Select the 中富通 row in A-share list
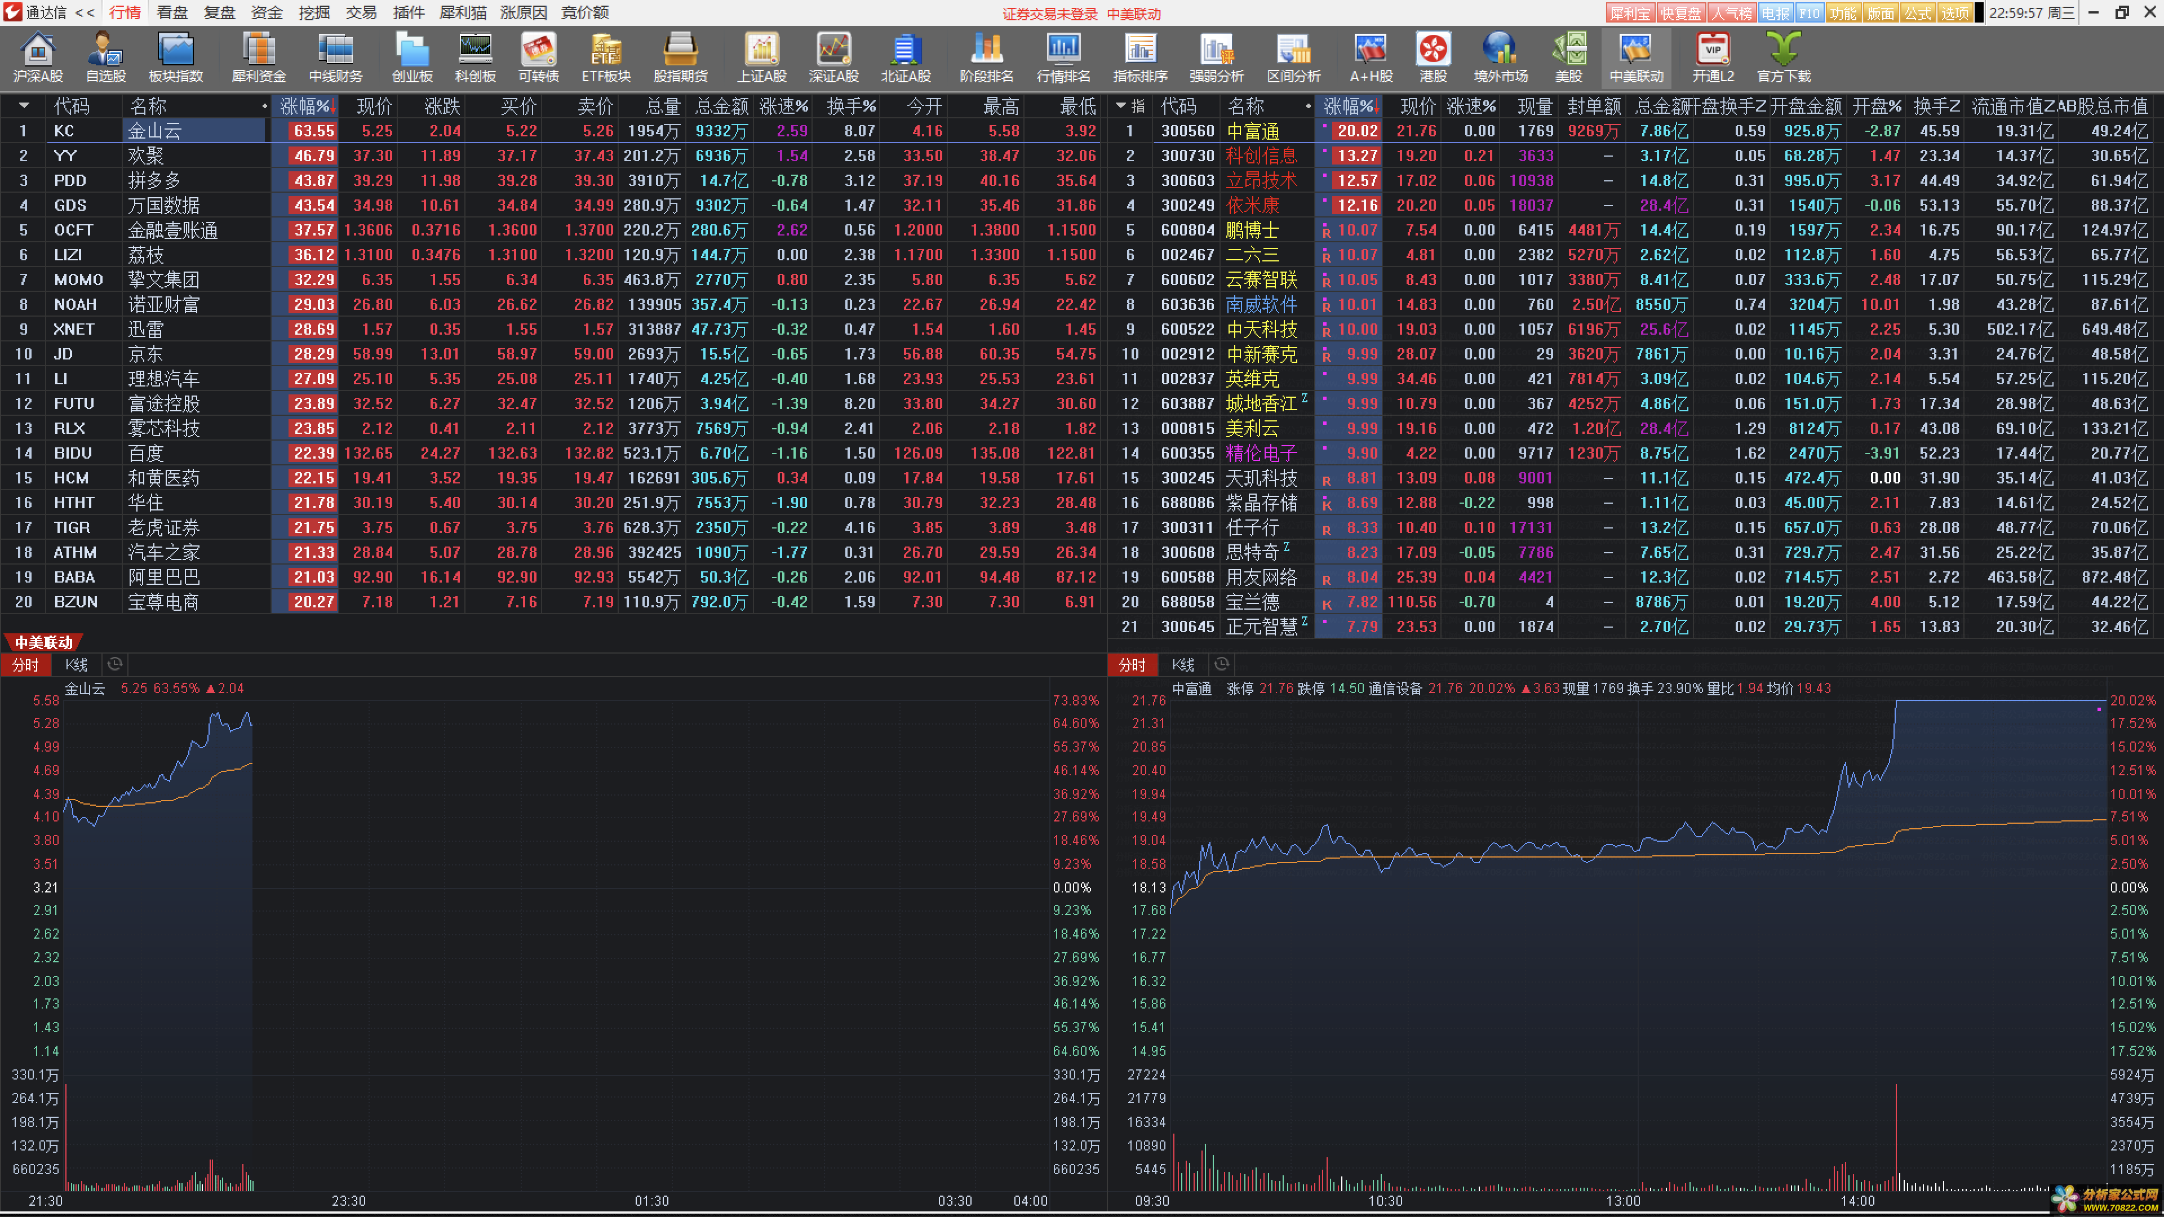The height and width of the screenshot is (1217, 2164). click(x=1635, y=131)
